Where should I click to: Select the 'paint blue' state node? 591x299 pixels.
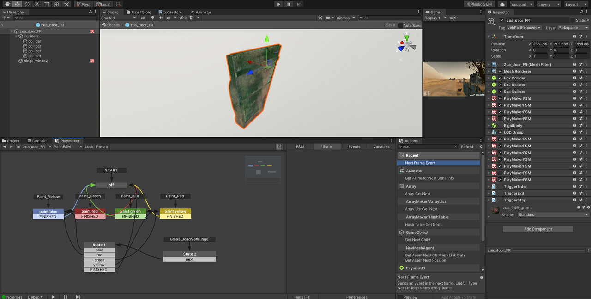point(48,211)
